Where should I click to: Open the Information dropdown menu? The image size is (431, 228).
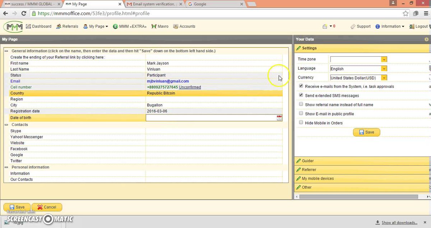tap(390, 27)
